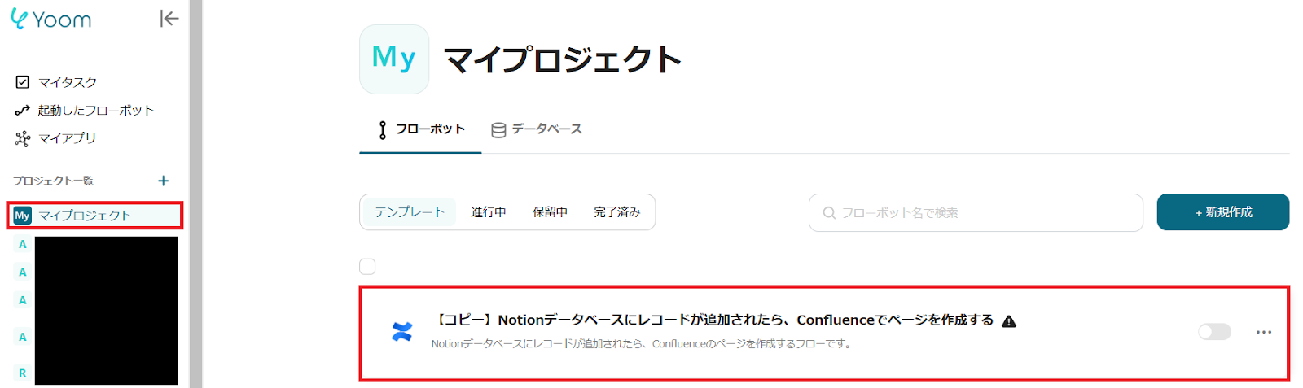The image size is (1303, 388).
Task: Select マイプロジェクト in the project list
Action: click(x=94, y=216)
